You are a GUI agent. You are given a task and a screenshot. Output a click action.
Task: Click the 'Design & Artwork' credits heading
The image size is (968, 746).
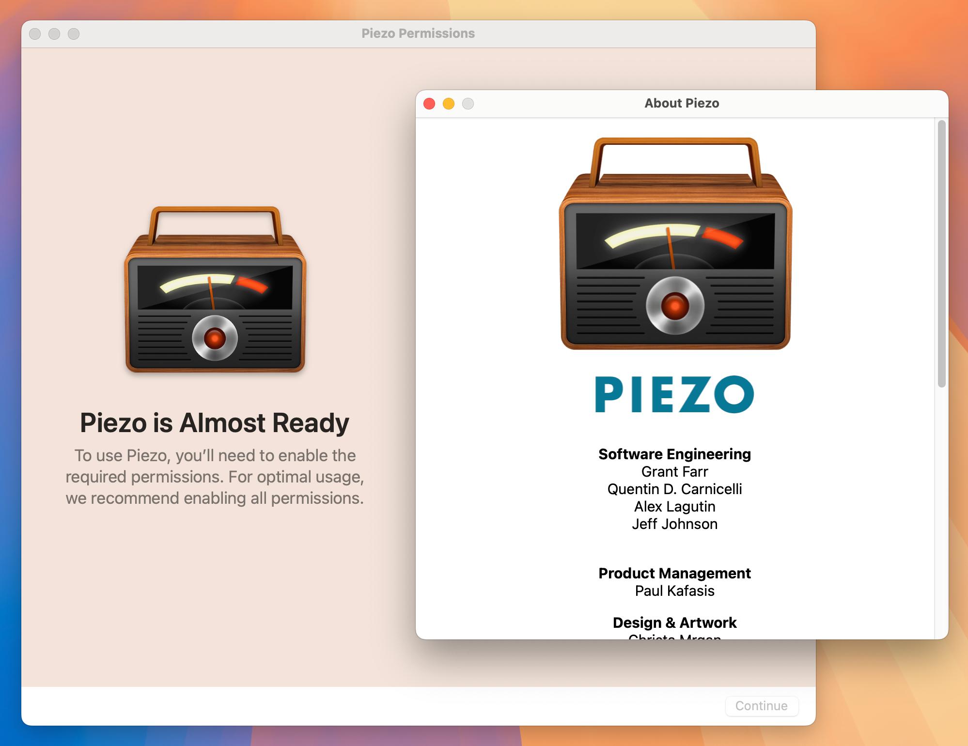tap(674, 622)
